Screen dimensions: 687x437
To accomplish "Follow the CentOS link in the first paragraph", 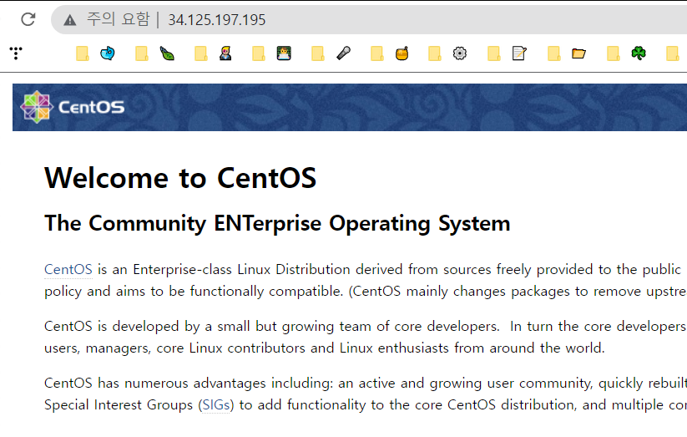I will click(x=68, y=269).
